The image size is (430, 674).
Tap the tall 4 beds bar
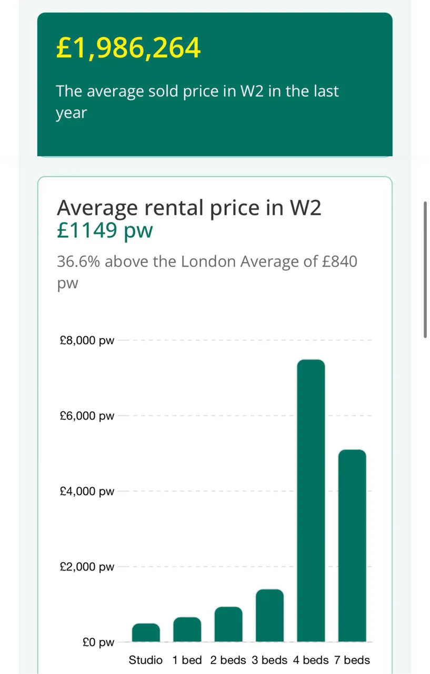(x=311, y=501)
